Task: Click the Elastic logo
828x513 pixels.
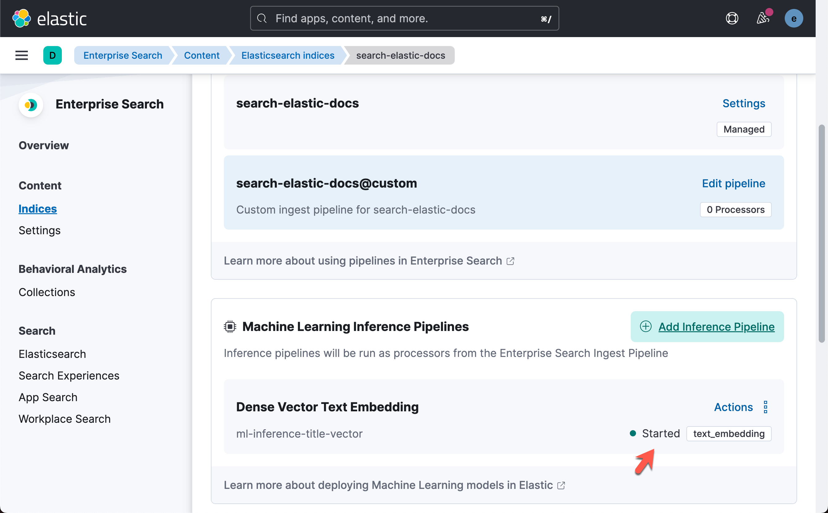Action: (x=49, y=18)
